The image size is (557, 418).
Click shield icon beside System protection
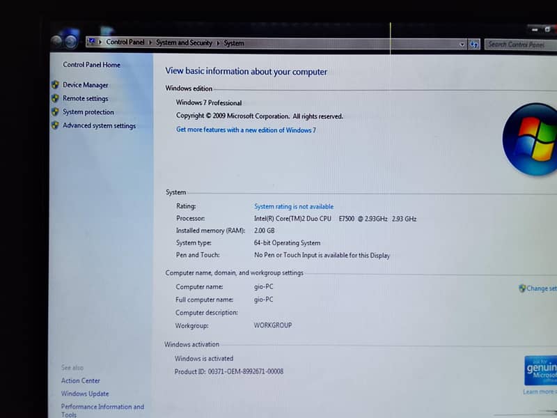(x=55, y=111)
